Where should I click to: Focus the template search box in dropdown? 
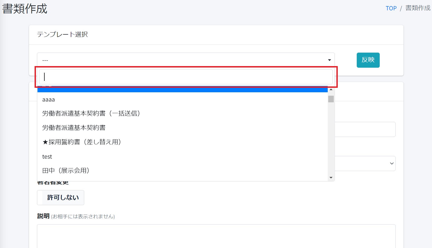[x=186, y=77]
